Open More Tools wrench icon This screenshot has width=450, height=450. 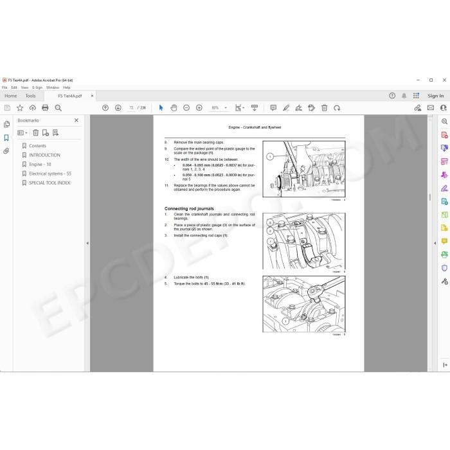[444, 282]
